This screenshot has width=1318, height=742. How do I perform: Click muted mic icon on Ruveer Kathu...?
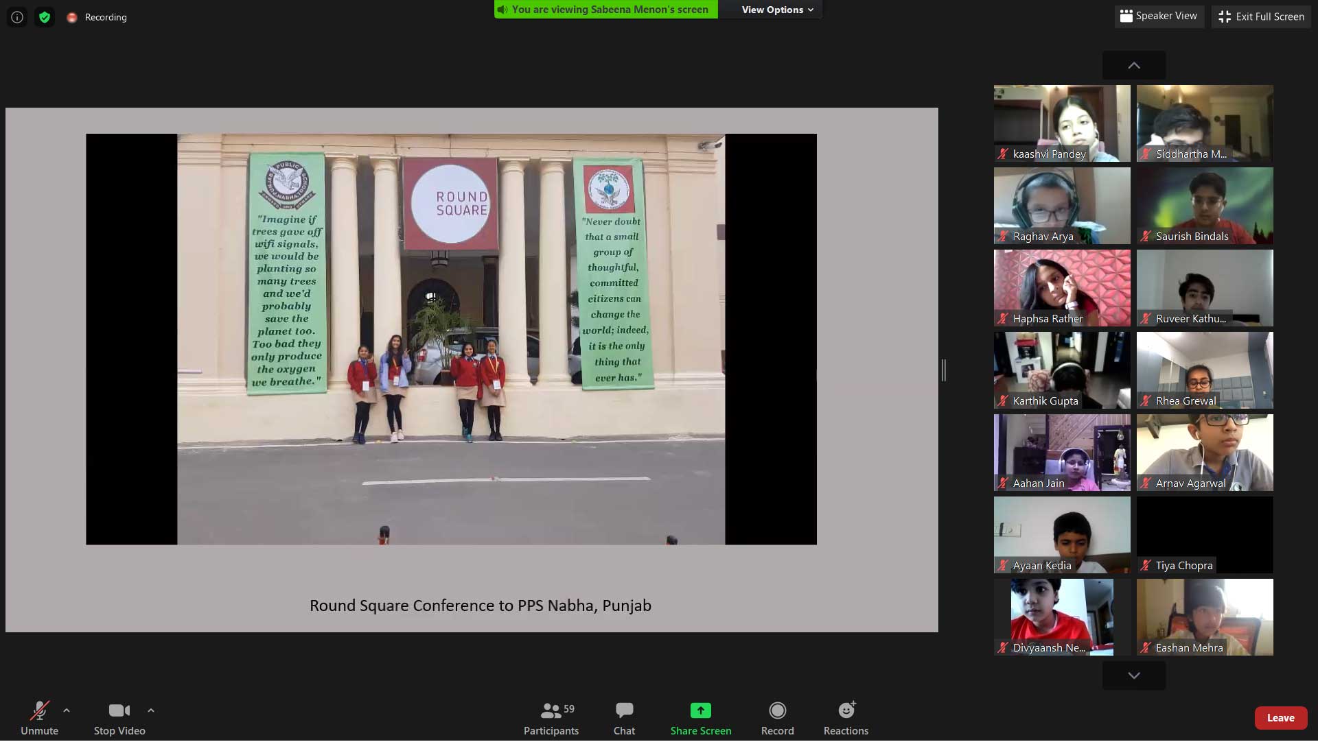point(1146,319)
